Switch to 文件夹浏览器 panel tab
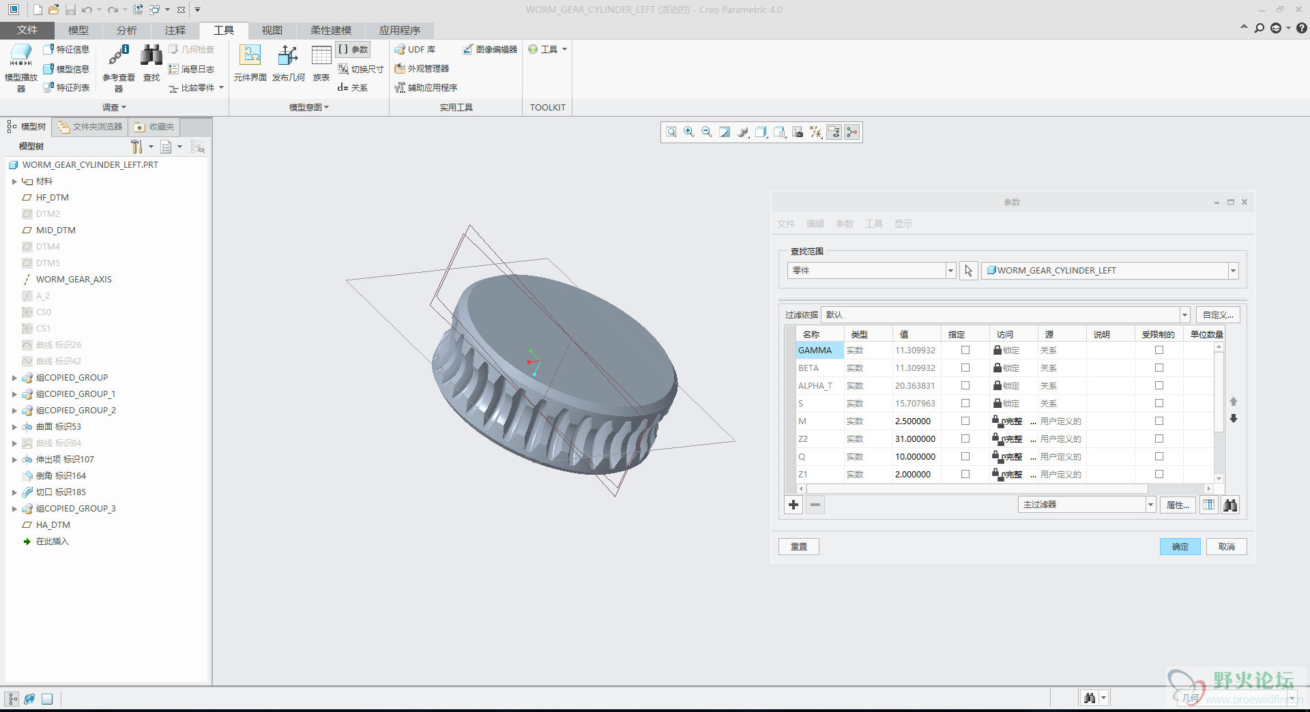This screenshot has height=712, width=1310. click(90, 127)
